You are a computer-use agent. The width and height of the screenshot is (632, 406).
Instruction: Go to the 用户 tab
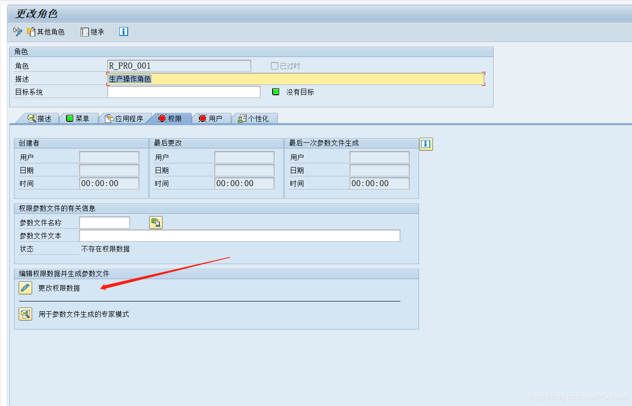click(211, 119)
